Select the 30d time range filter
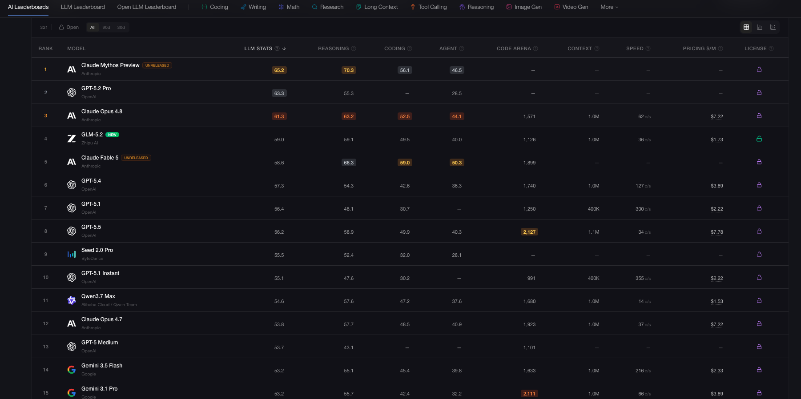The height and width of the screenshot is (399, 801). pyautogui.click(x=121, y=27)
